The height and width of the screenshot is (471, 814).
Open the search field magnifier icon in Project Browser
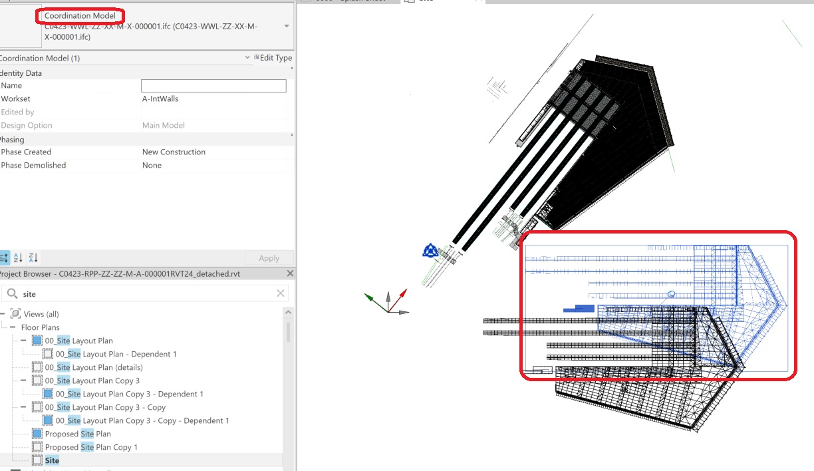[11, 293]
